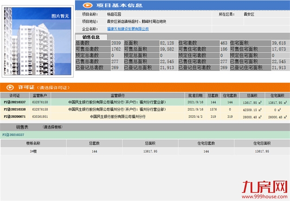Click the bank name in PZ许20200071 row
The height and width of the screenshot is (201, 290).
point(118,117)
